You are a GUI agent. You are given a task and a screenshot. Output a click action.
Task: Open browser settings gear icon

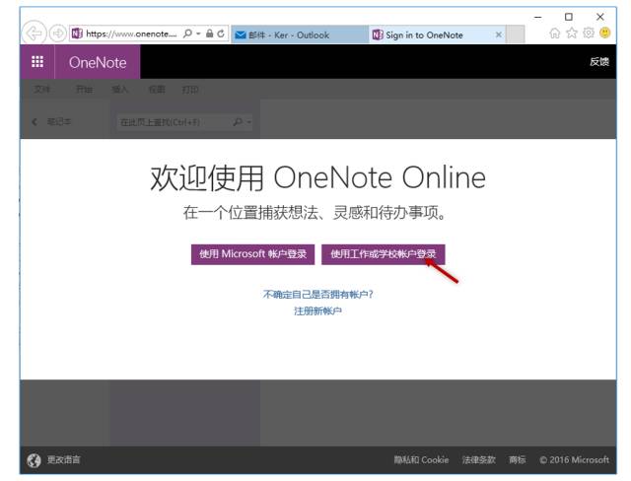pos(589,33)
